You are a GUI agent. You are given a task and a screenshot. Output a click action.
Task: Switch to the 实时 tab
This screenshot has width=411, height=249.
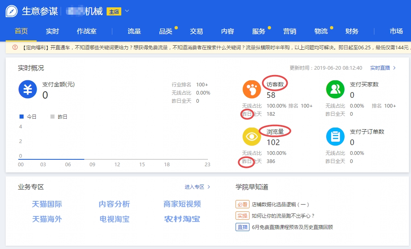(52, 31)
